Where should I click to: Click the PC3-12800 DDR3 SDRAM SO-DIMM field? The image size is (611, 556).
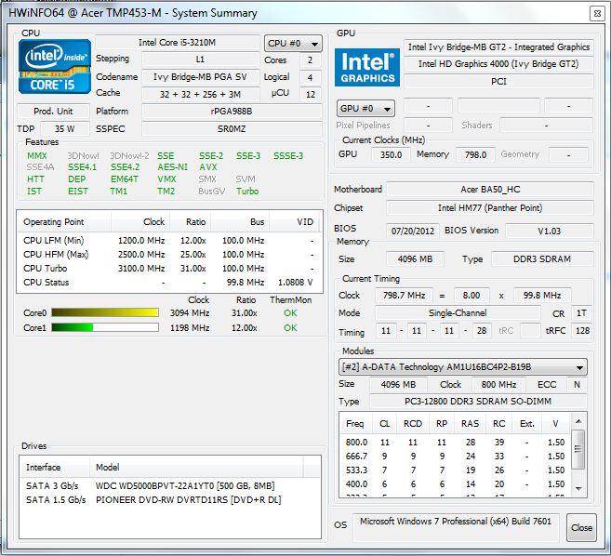[x=478, y=402]
